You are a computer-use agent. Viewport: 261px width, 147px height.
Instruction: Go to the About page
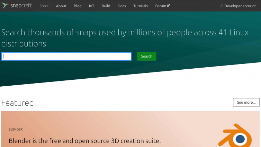click(x=61, y=6)
